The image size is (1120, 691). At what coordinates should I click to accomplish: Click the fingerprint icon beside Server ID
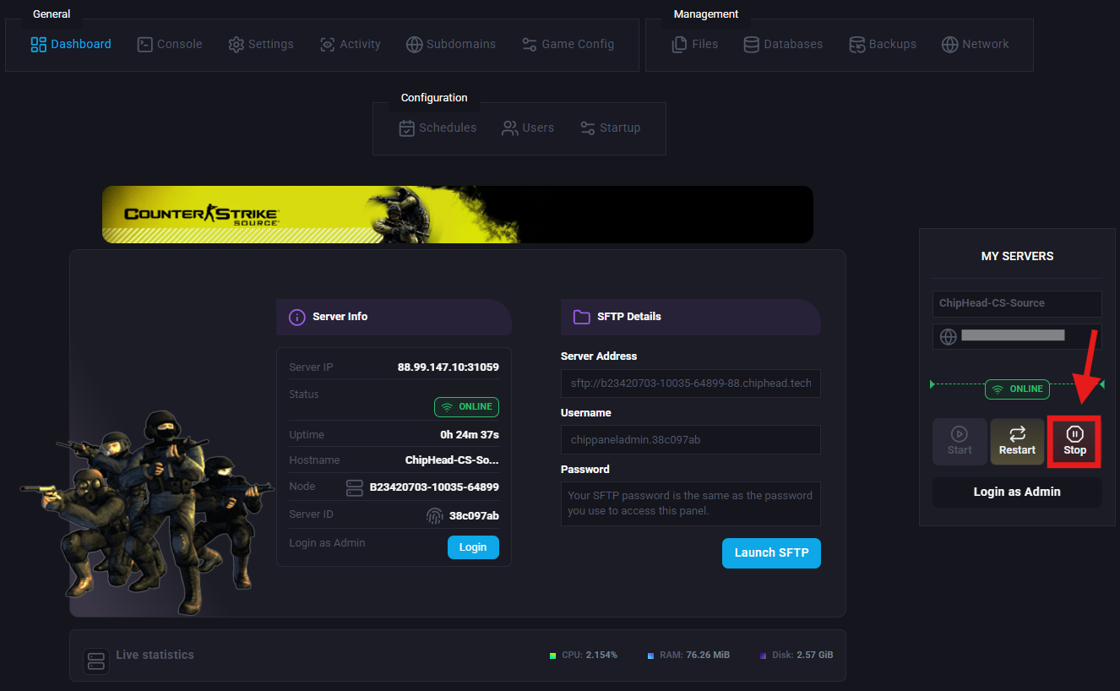coord(434,515)
